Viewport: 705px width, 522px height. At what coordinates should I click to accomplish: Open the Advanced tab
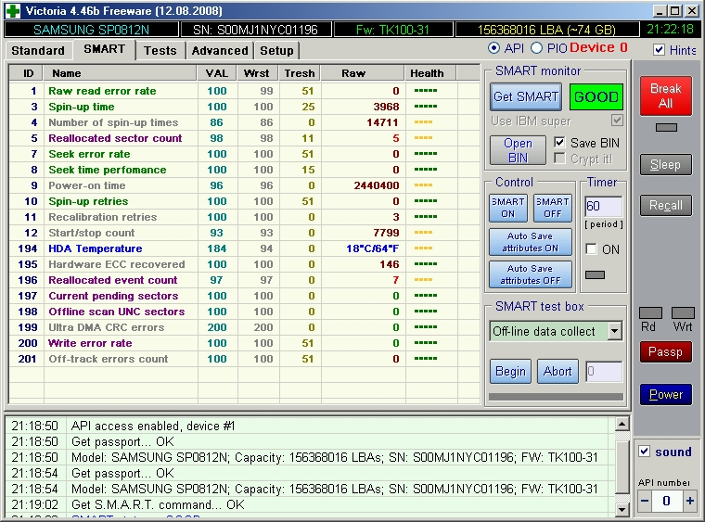click(220, 50)
